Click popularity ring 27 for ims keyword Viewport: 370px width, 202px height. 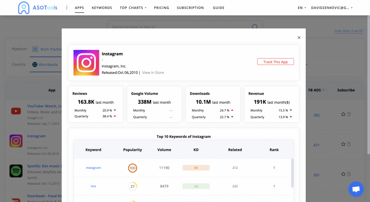point(133,186)
